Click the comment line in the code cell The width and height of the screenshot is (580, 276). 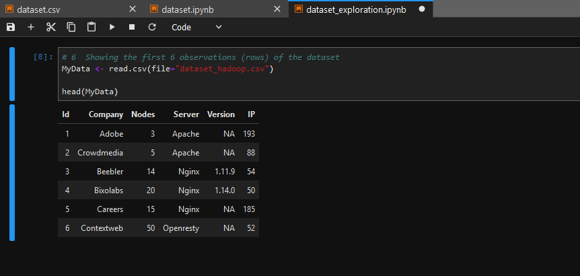tap(201, 57)
